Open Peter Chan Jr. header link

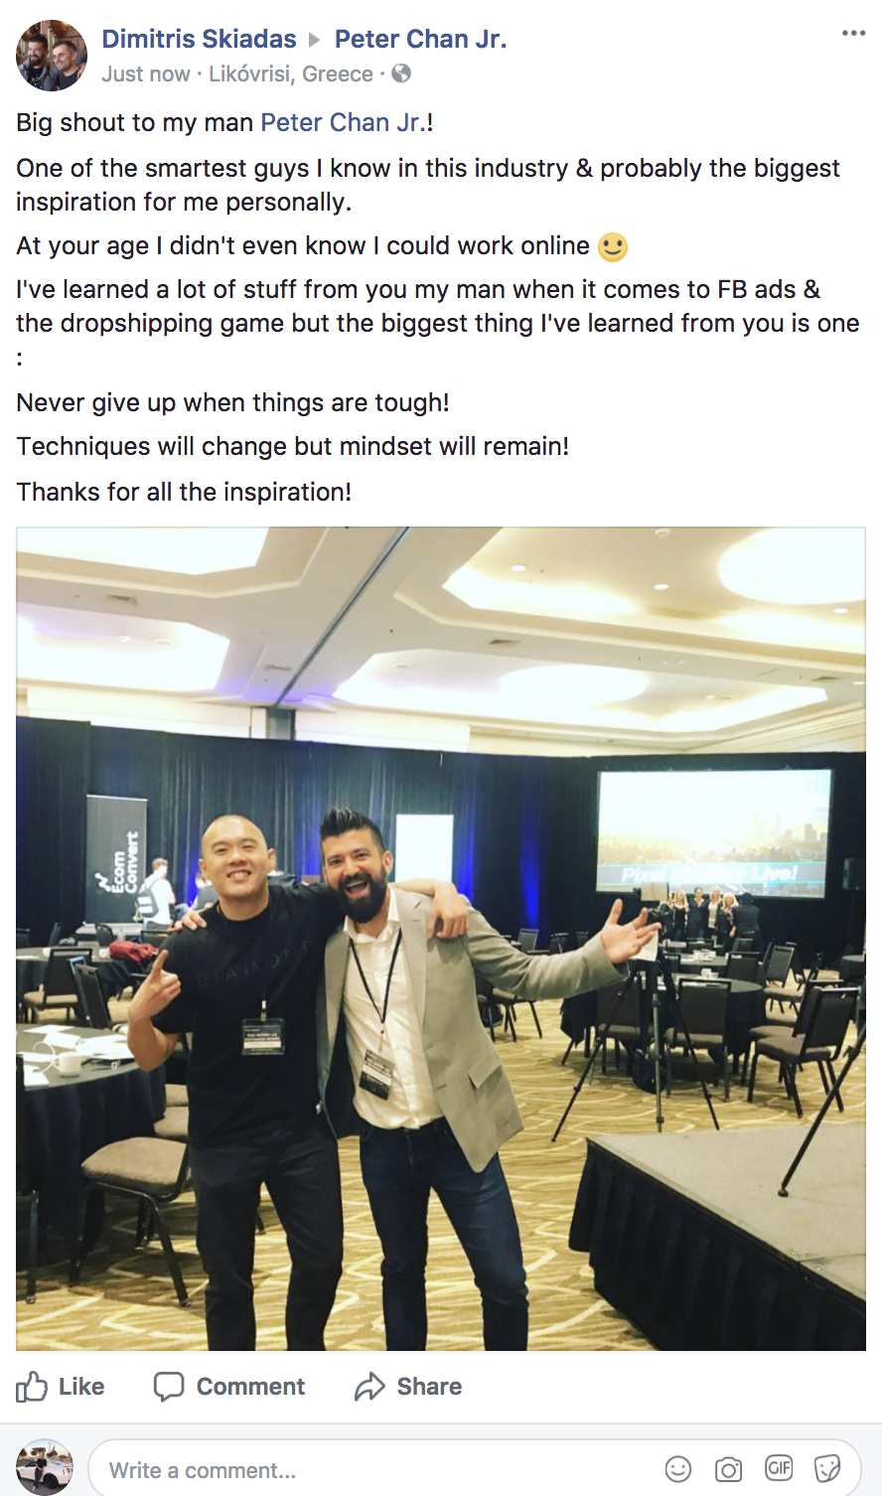tap(421, 39)
